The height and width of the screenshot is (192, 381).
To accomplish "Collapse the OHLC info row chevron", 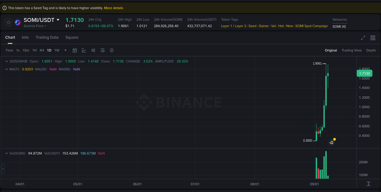I will [6, 61].
